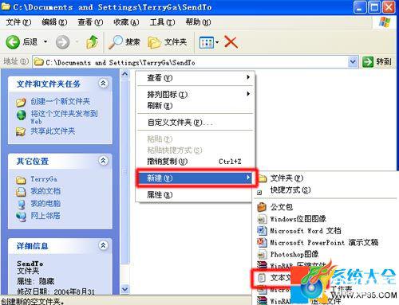Expand the address bar dropdown
399x305 pixels.
point(353,62)
